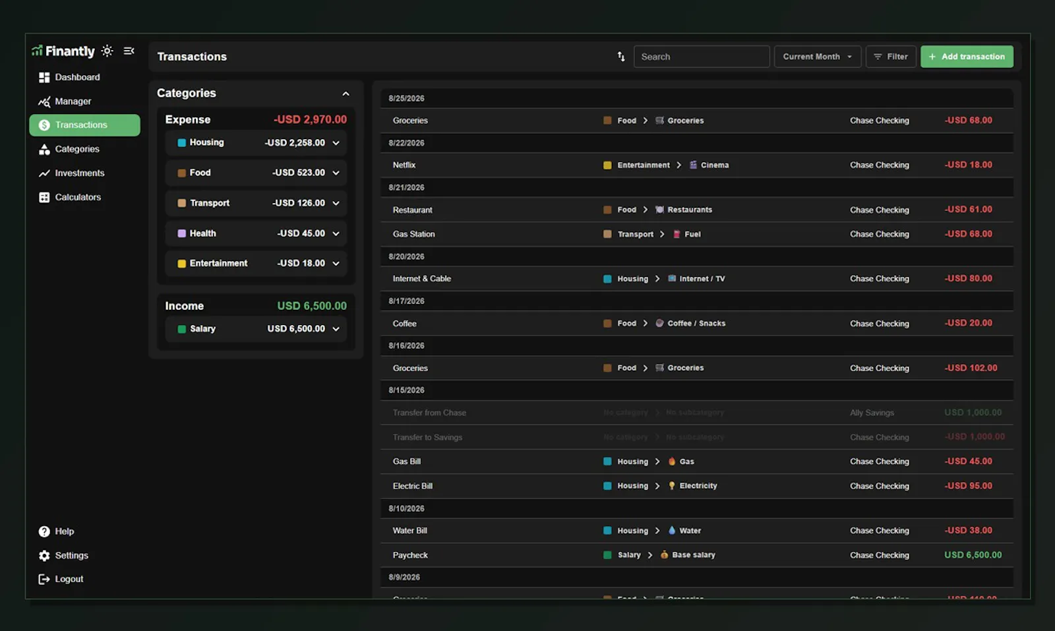Open the Netflix transaction row
This screenshot has height=631, width=1055.
tap(697, 165)
